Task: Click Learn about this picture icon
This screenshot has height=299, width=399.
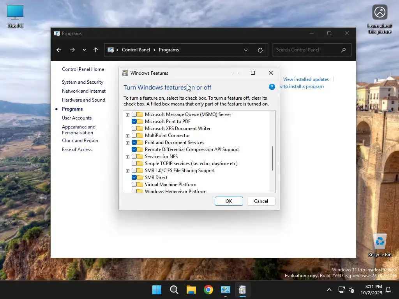Action: pos(380,19)
